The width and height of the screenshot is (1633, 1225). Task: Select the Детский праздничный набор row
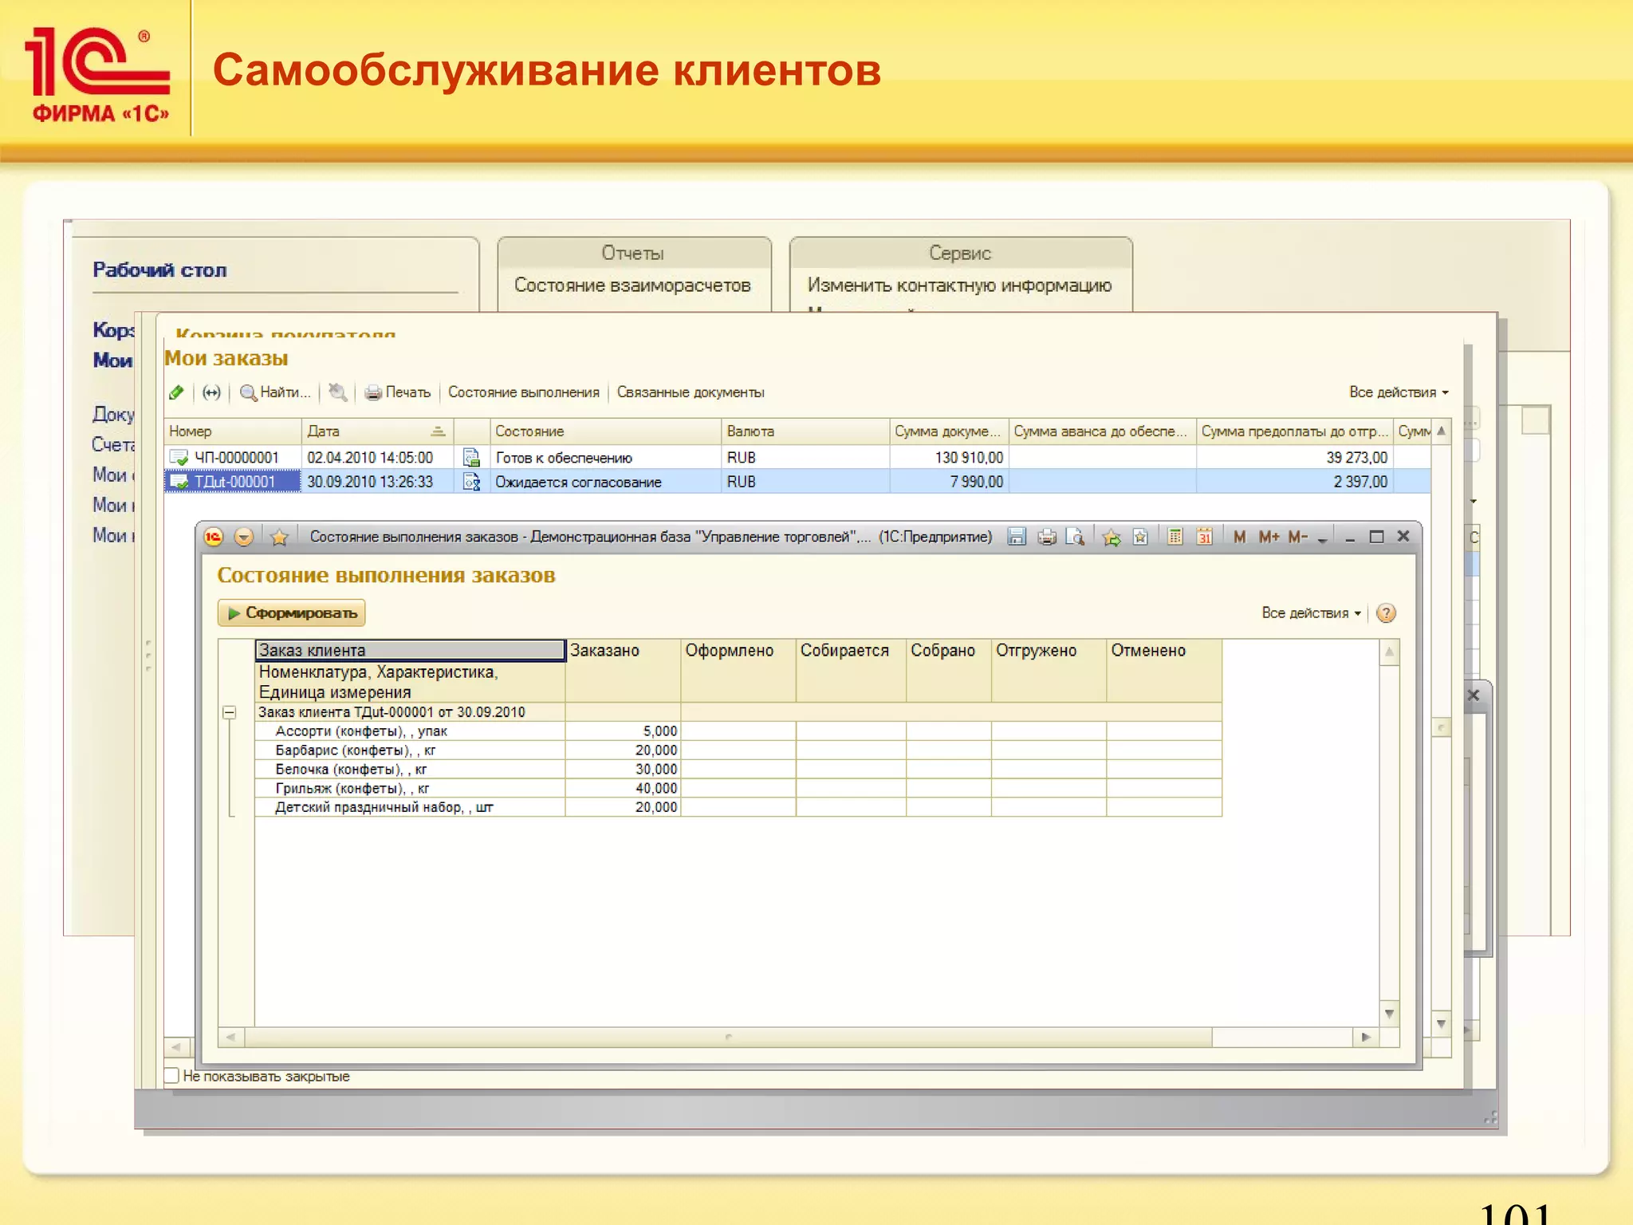click(x=738, y=808)
